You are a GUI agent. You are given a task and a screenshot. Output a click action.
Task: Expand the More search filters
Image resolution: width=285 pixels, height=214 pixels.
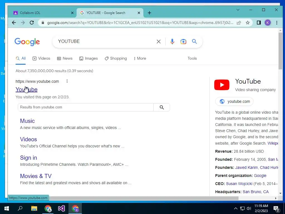click(x=140, y=59)
